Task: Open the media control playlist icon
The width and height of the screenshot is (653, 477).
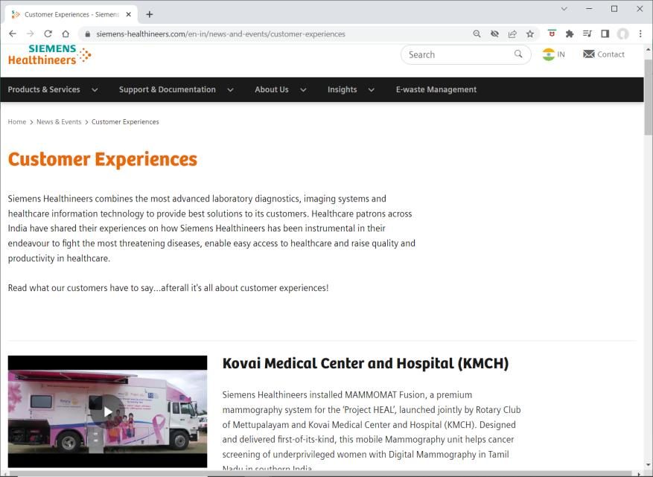Action: (x=587, y=33)
